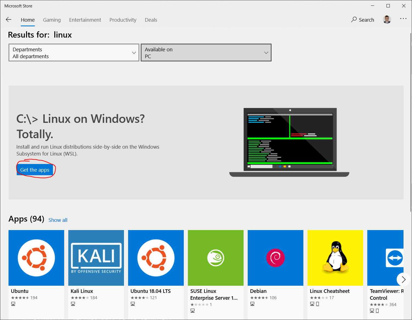This screenshot has width=412, height=320.
Task: Click the Linux on Windows headline
Action: (x=80, y=126)
